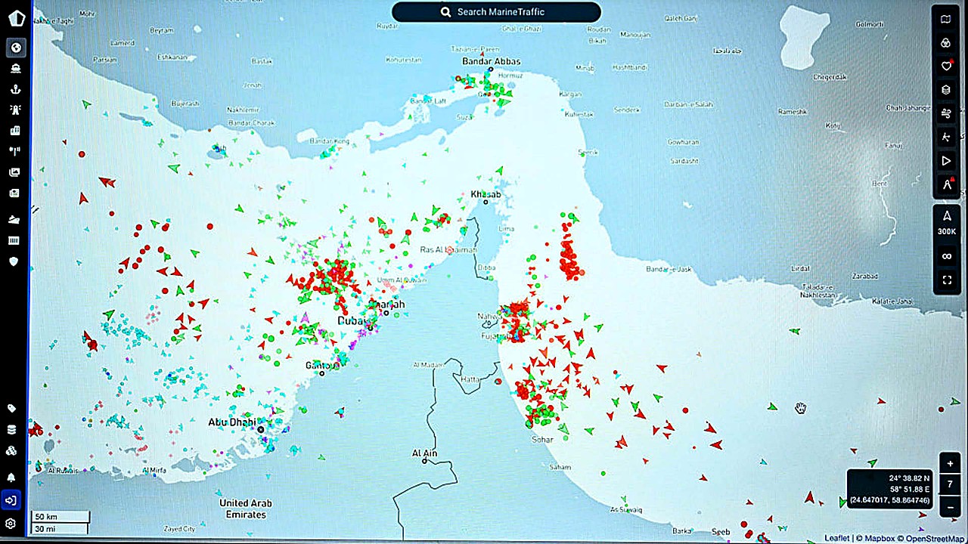Open the tag icon in left sidebar
This screenshot has height=544, width=968.
pyautogui.click(x=11, y=409)
